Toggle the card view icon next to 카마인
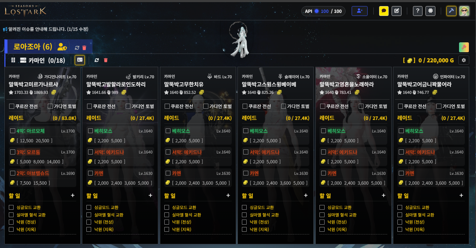This screenshot has height=248, width=476. [x=80, y=60]
